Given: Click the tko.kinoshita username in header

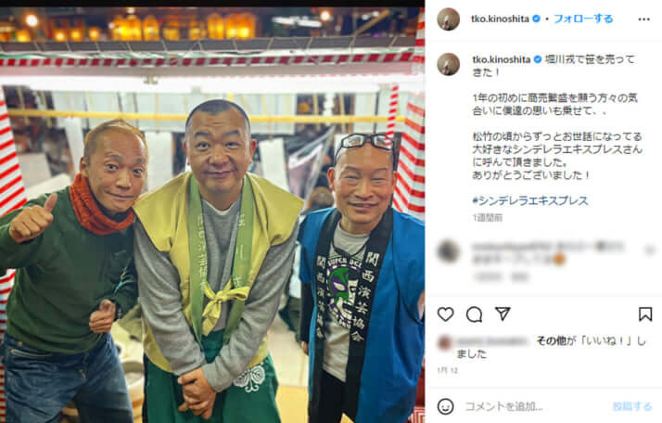Looking at the screenshot, I should pyautogui.click(x=501, y=19).
